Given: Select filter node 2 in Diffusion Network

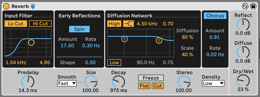Looking at the screenshot, I should click(159, 41).
